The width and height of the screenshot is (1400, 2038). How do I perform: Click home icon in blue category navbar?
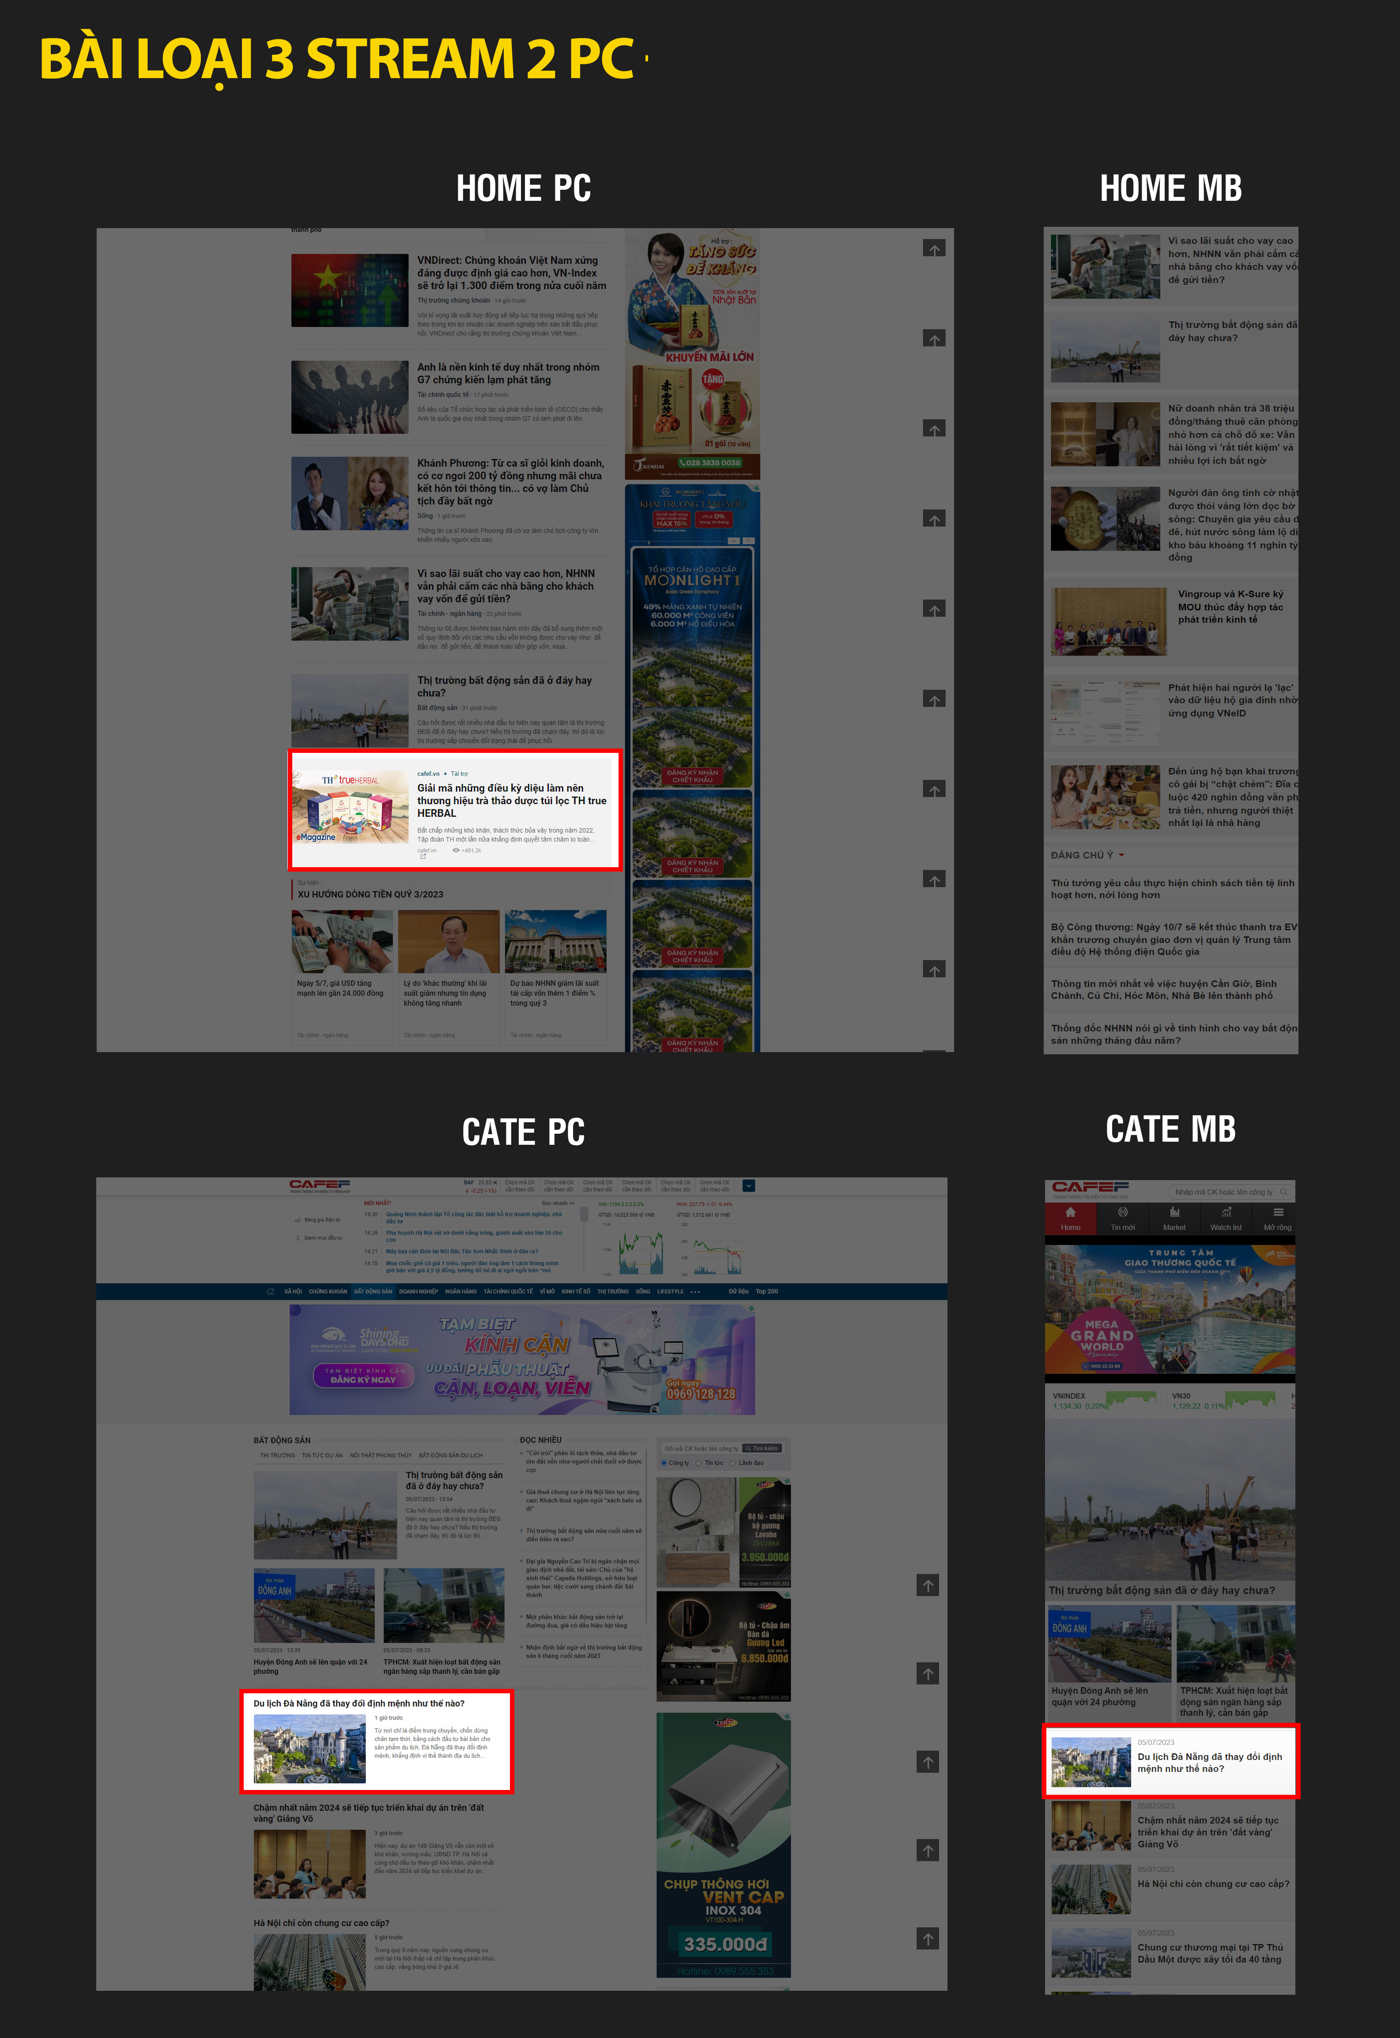pos(270,1291)
